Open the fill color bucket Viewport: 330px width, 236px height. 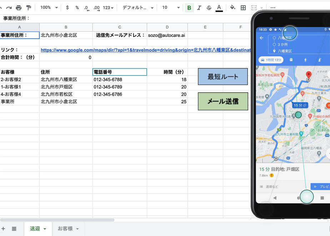232,8
